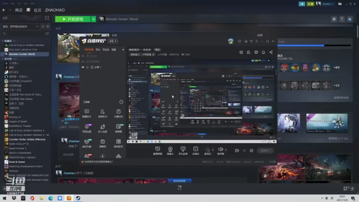This screenshot has height=202, width=359.
Task: Open the 社区 tab in Steam
Action: click(x=38, y=10)
